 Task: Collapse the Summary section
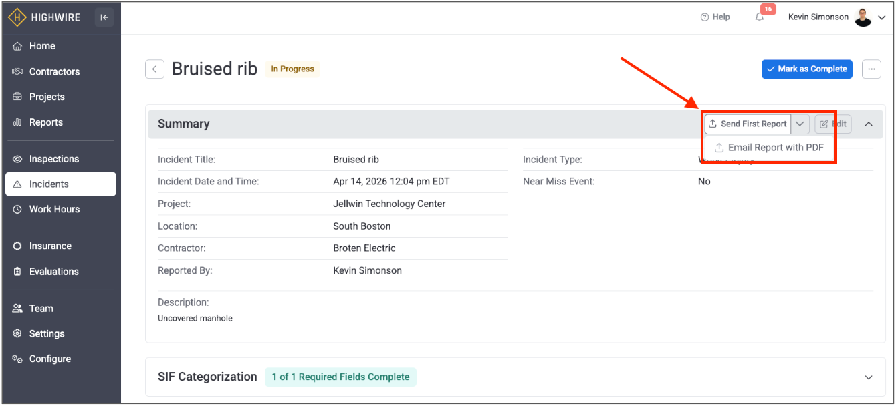869,124
